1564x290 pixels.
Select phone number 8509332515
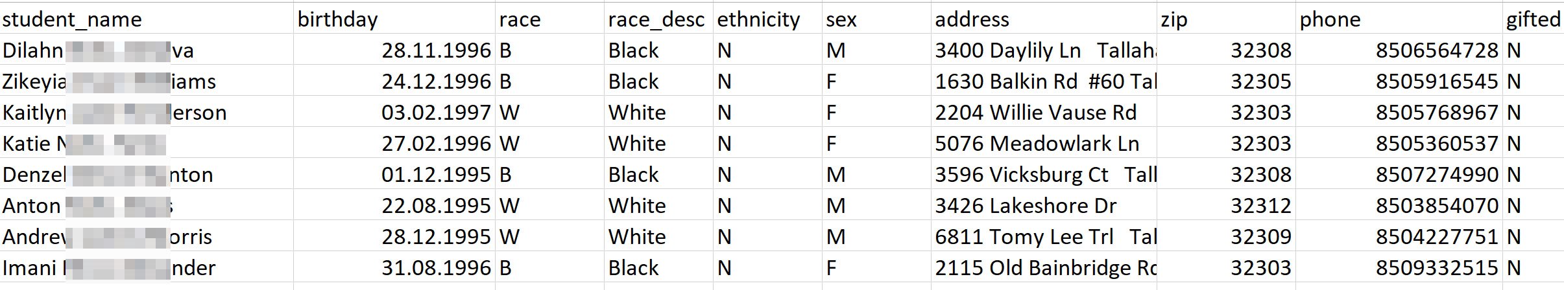(x=1437, y=268)
